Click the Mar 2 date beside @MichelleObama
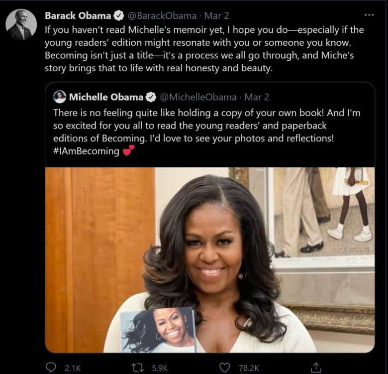The image size is (388, 374). (x=257, y=97)
